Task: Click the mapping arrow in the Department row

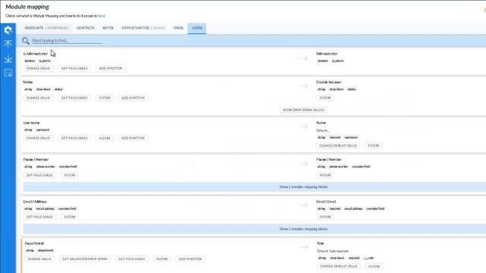Action: [x=304, y=247]
